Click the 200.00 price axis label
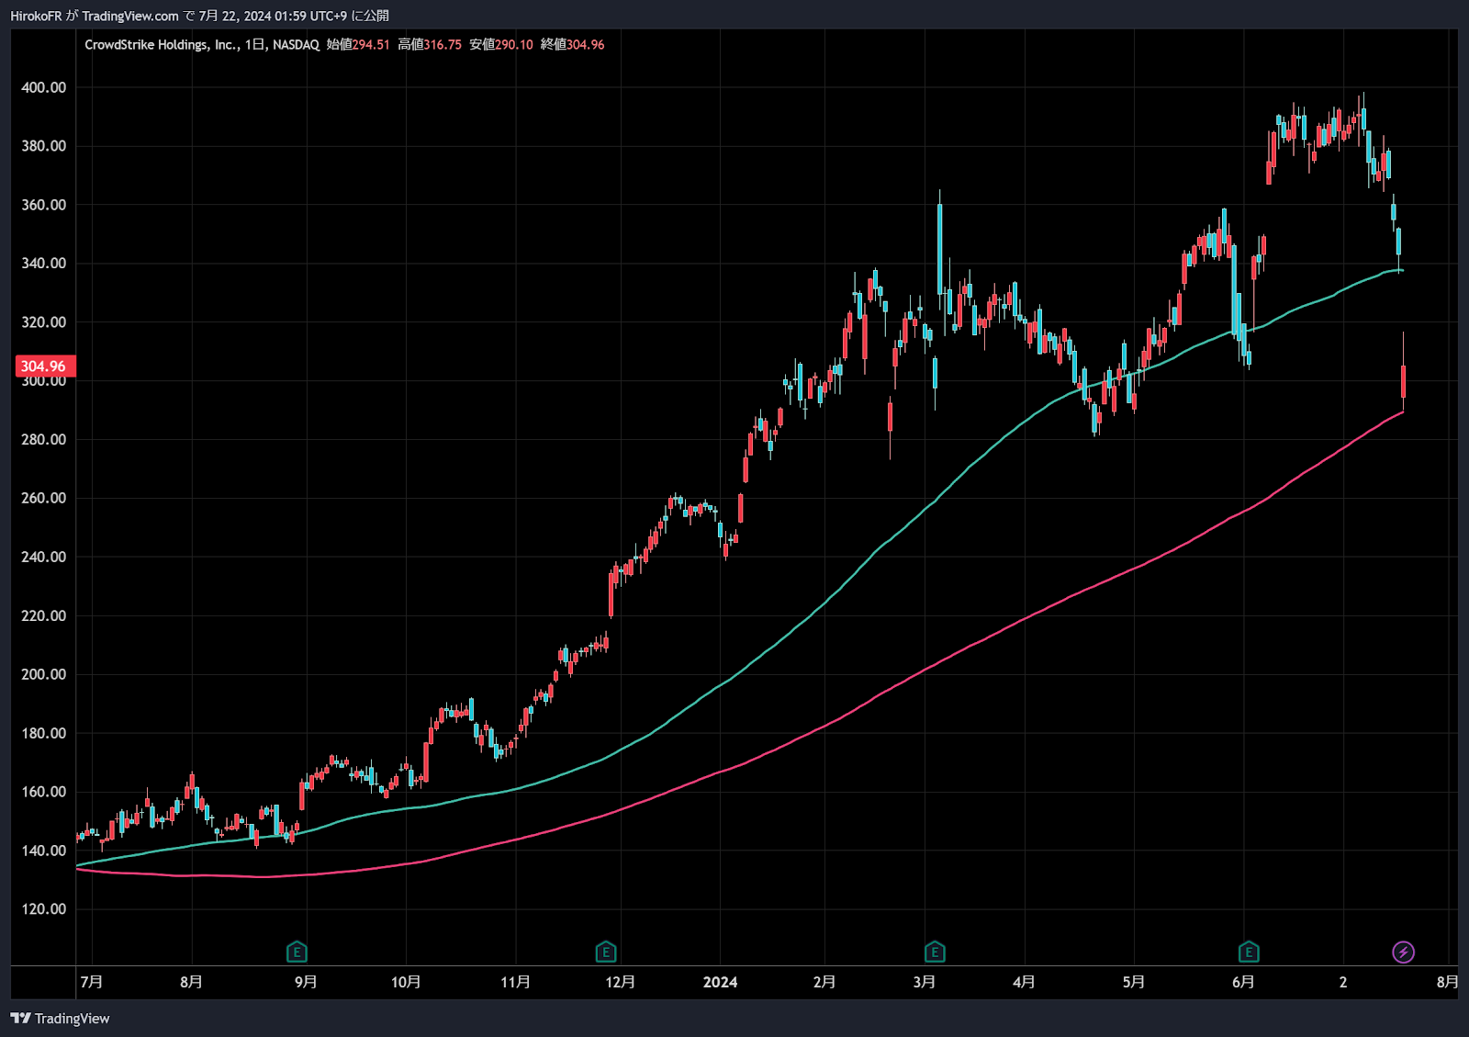This screenshot has width=1469, height=1037. 44,674
